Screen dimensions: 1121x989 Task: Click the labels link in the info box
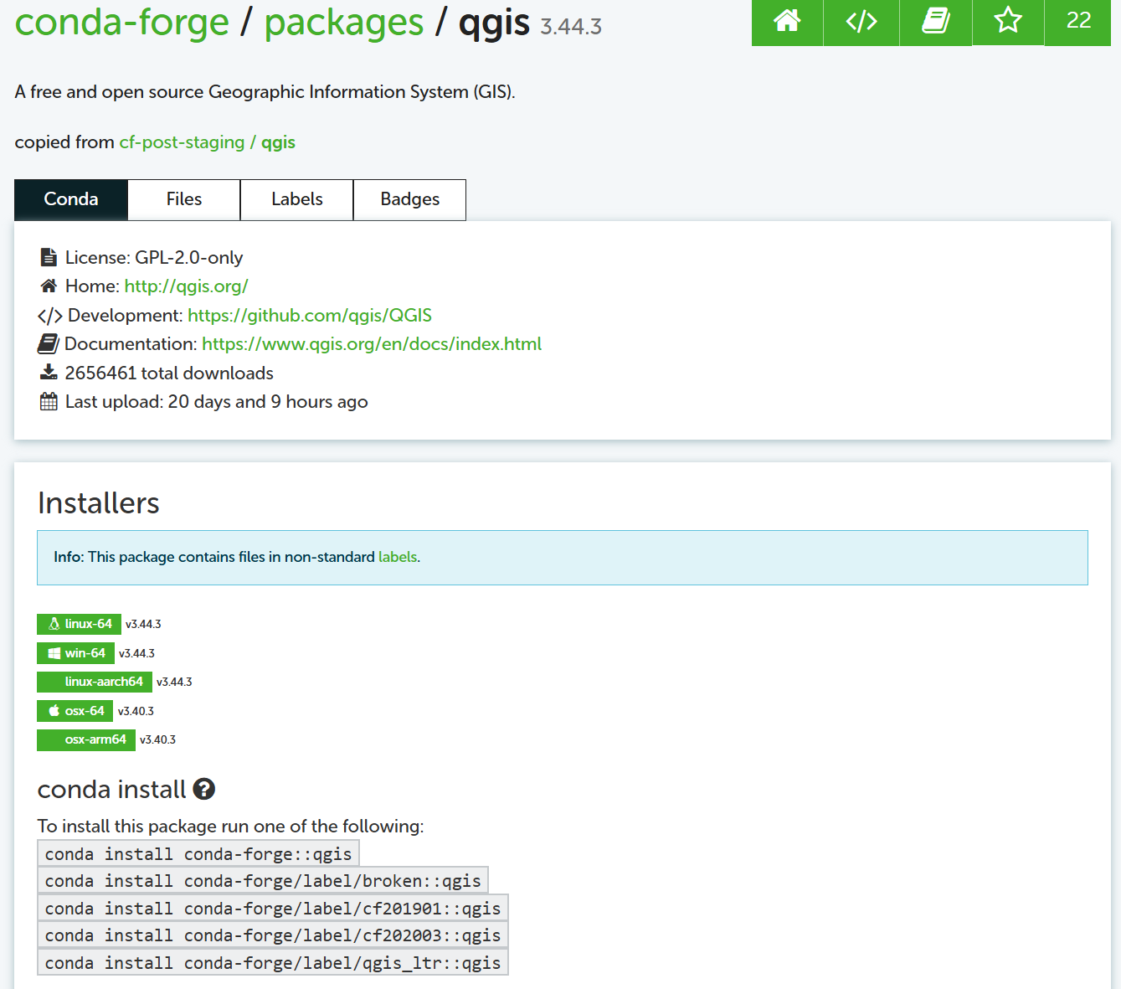398,557
